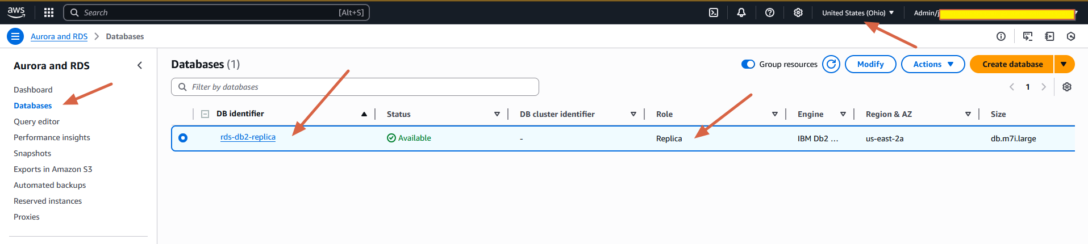Open the Admin account menu

click(x=995, y=12)
